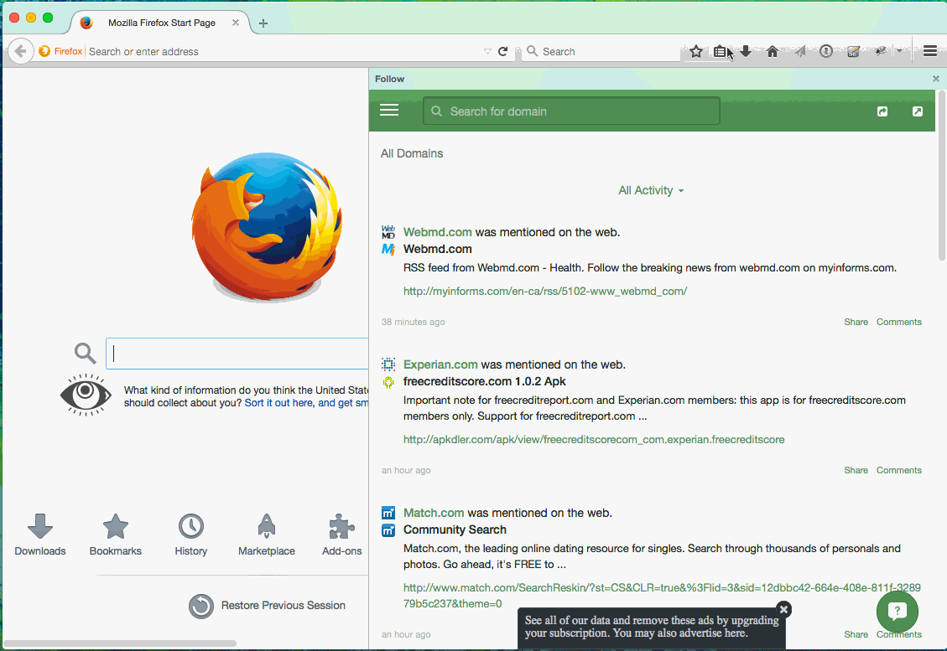Open the Match.com domain link
Screen dimensions: 947x651
[434, 513]
